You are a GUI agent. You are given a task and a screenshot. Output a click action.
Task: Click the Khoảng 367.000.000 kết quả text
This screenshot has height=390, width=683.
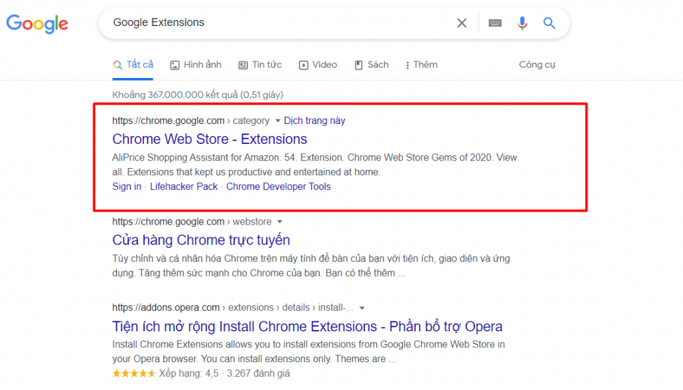(x=197, y=95)
